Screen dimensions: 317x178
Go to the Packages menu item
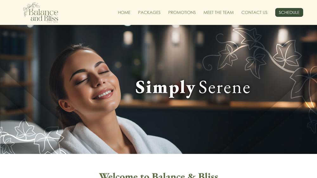click(149, 13)
